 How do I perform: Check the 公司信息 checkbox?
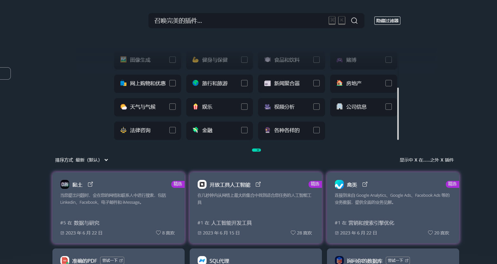[389, 107]
